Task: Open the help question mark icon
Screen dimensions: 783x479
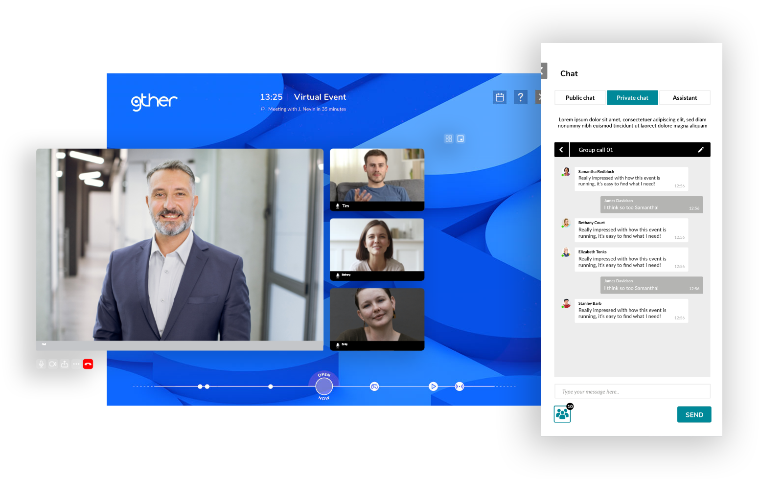Action: [x=521, y=97]
